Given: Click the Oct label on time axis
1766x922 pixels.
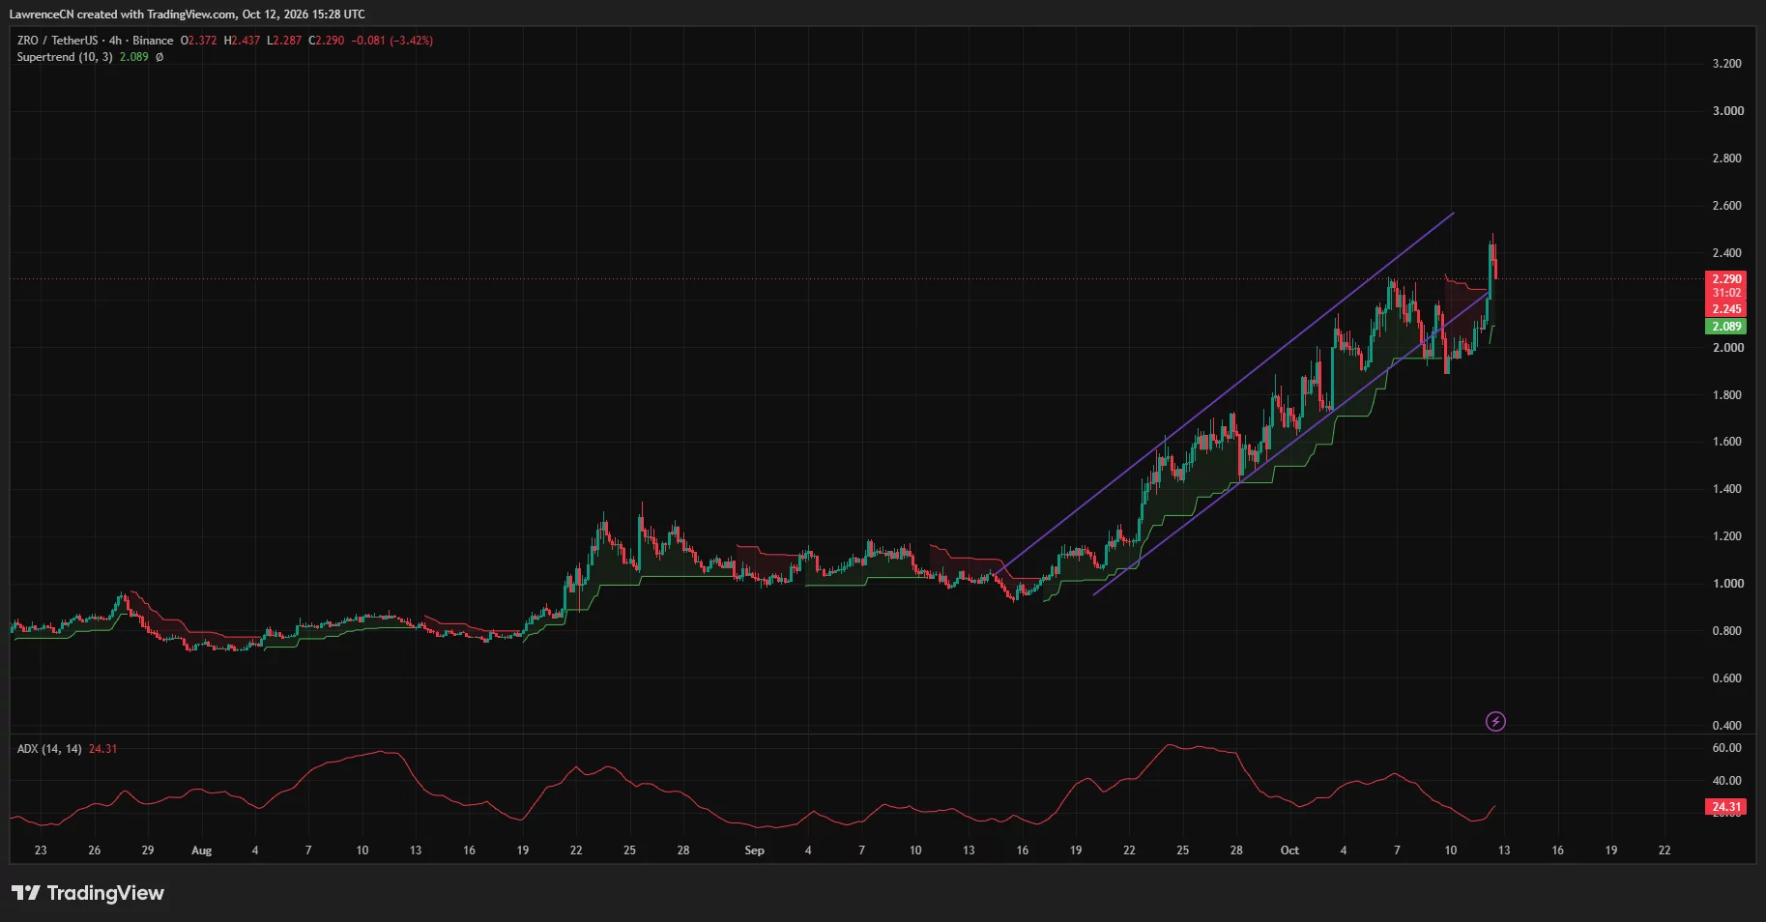Looking at the screenshot, I should click(x=1289, y=850).
